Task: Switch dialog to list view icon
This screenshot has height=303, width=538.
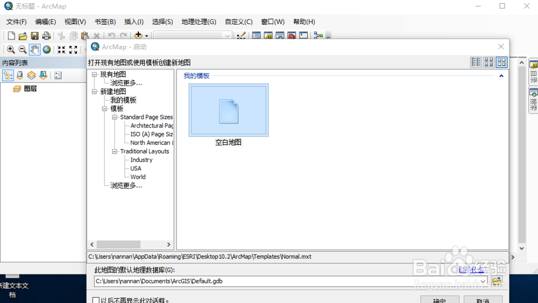Action: [x=476, y=62]
